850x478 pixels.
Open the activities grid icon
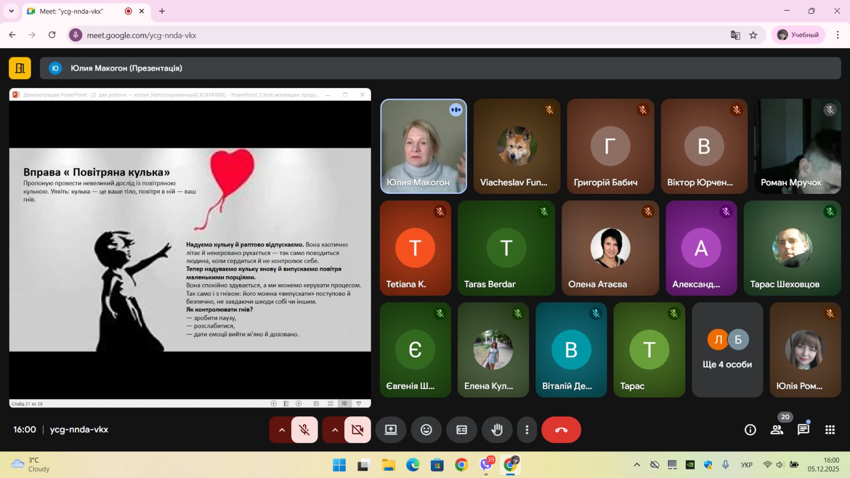tap(830, 430)
